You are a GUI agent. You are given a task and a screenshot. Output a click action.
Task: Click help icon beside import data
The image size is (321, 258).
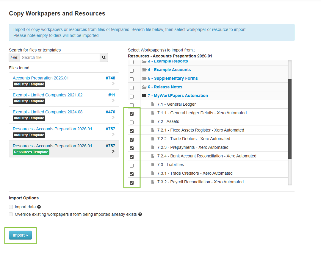(39, 207)
